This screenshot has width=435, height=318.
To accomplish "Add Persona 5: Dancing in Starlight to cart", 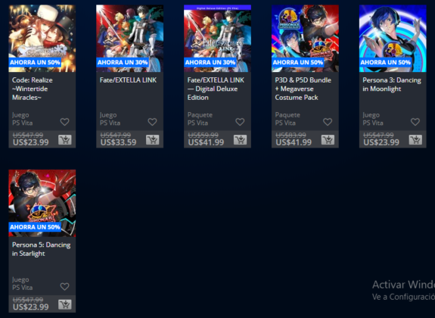I will click(64, 304).
